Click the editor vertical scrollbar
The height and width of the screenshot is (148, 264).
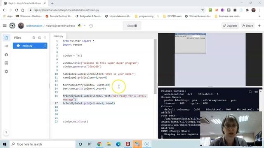coord(155,67)
